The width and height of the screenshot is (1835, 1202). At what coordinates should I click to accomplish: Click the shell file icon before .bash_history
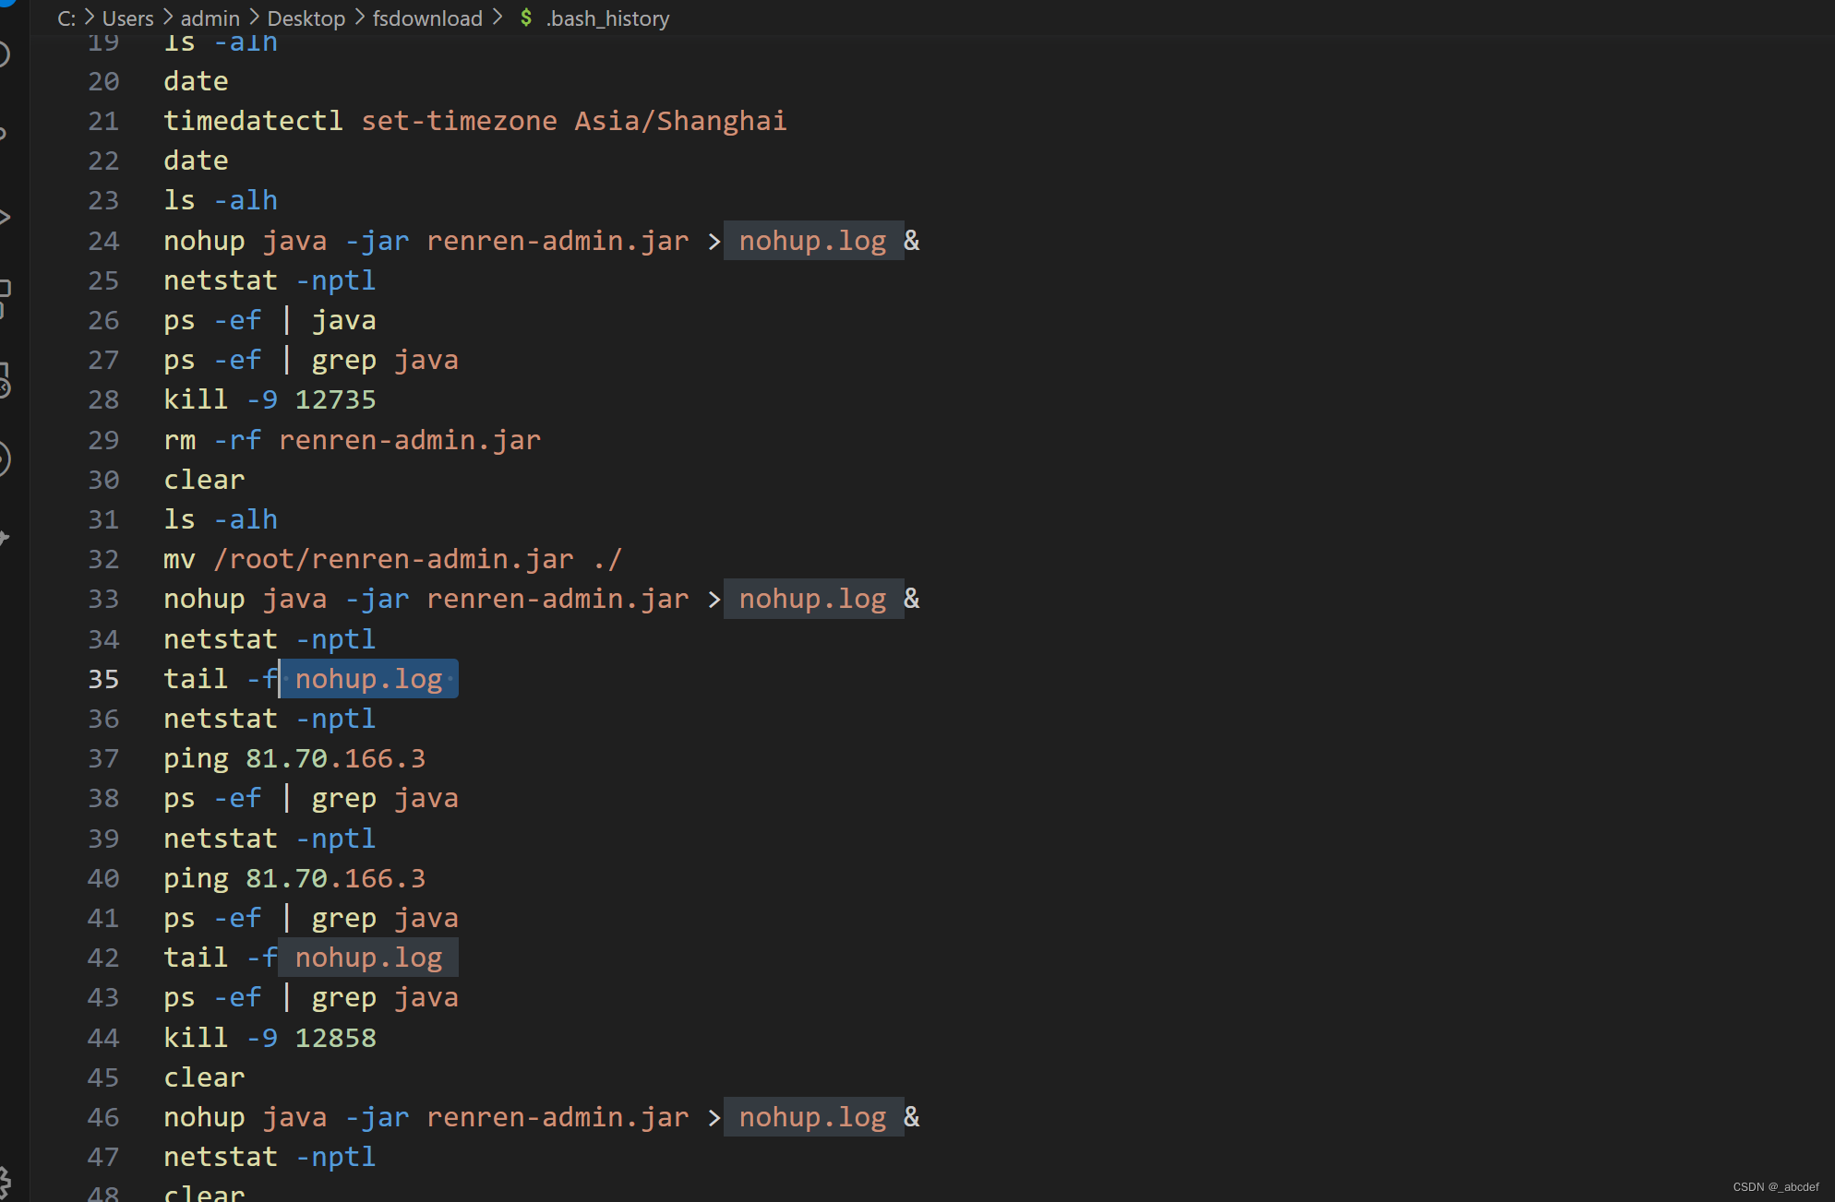pyautogui.click(x=526, y=18)
